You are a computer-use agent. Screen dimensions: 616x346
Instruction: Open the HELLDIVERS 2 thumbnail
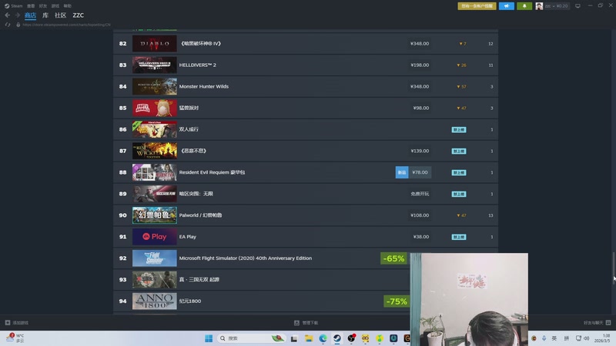(x=155, y=65)
